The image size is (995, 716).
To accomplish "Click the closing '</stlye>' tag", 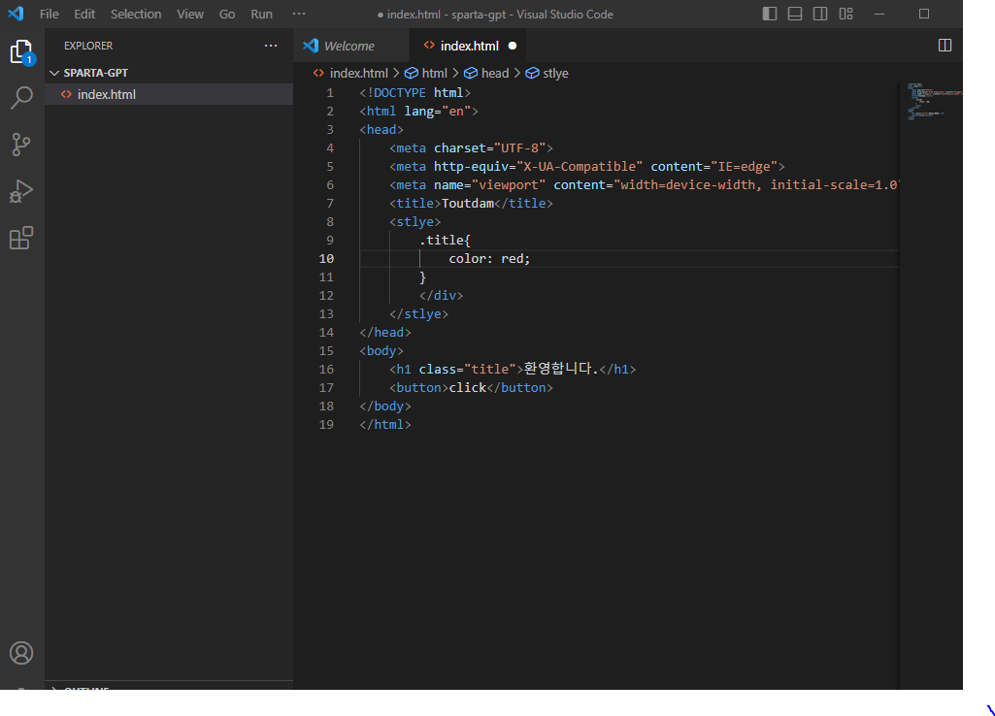I will (x=418, y=314).
